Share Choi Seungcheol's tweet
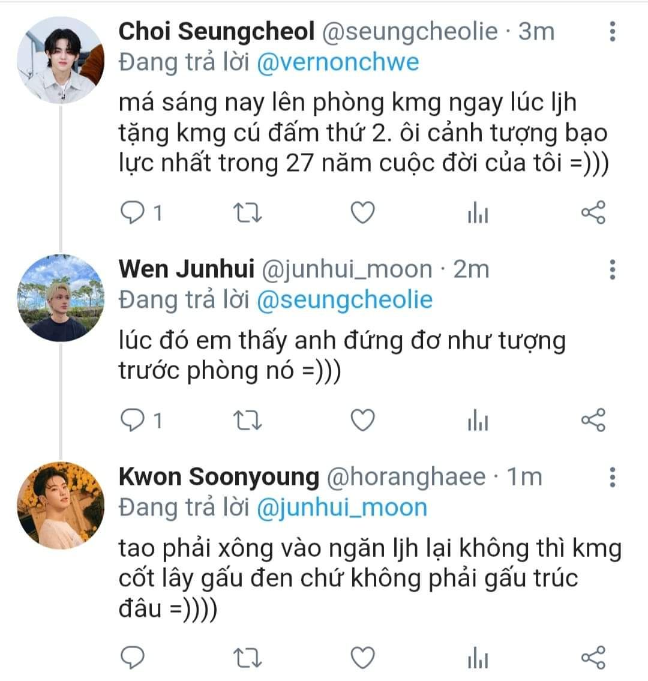 click(593, 213)
